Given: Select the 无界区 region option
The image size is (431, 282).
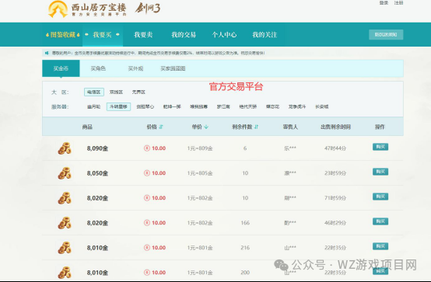Looking at the screenshot, I should pyautogui.click(x=138, y=92).
